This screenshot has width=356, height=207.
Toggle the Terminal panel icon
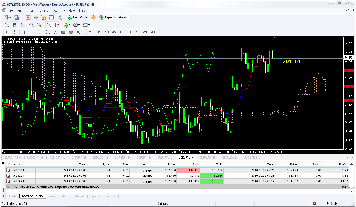pyautogui.click(x=51, y=17)
